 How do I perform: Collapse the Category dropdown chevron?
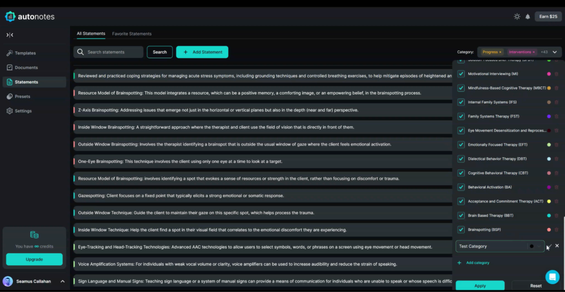tap(555, 52)
